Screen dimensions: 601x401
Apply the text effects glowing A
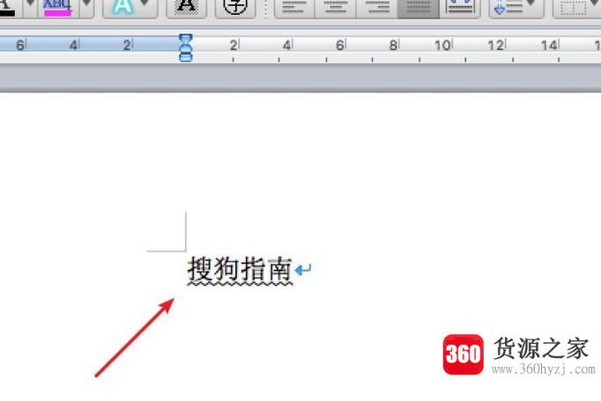coord(122,7)
